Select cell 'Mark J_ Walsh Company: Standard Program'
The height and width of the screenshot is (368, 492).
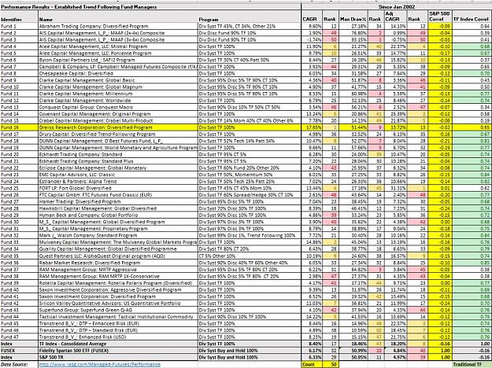[x=118, y=235]
